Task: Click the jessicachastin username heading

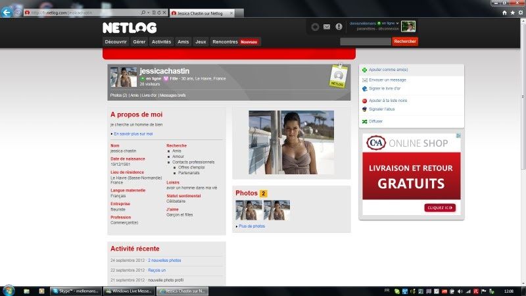Action: [x=164, y=71]
